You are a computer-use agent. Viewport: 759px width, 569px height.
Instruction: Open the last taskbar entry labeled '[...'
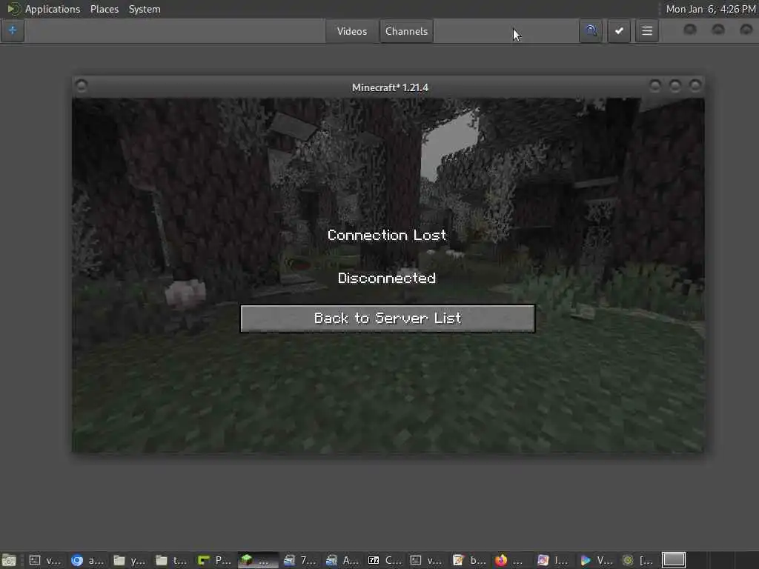637,560
